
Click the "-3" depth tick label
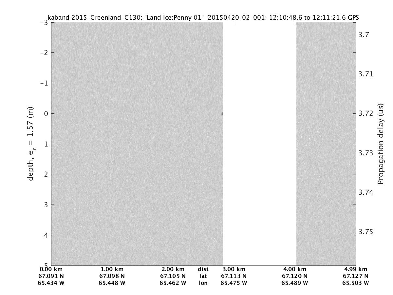45,23
